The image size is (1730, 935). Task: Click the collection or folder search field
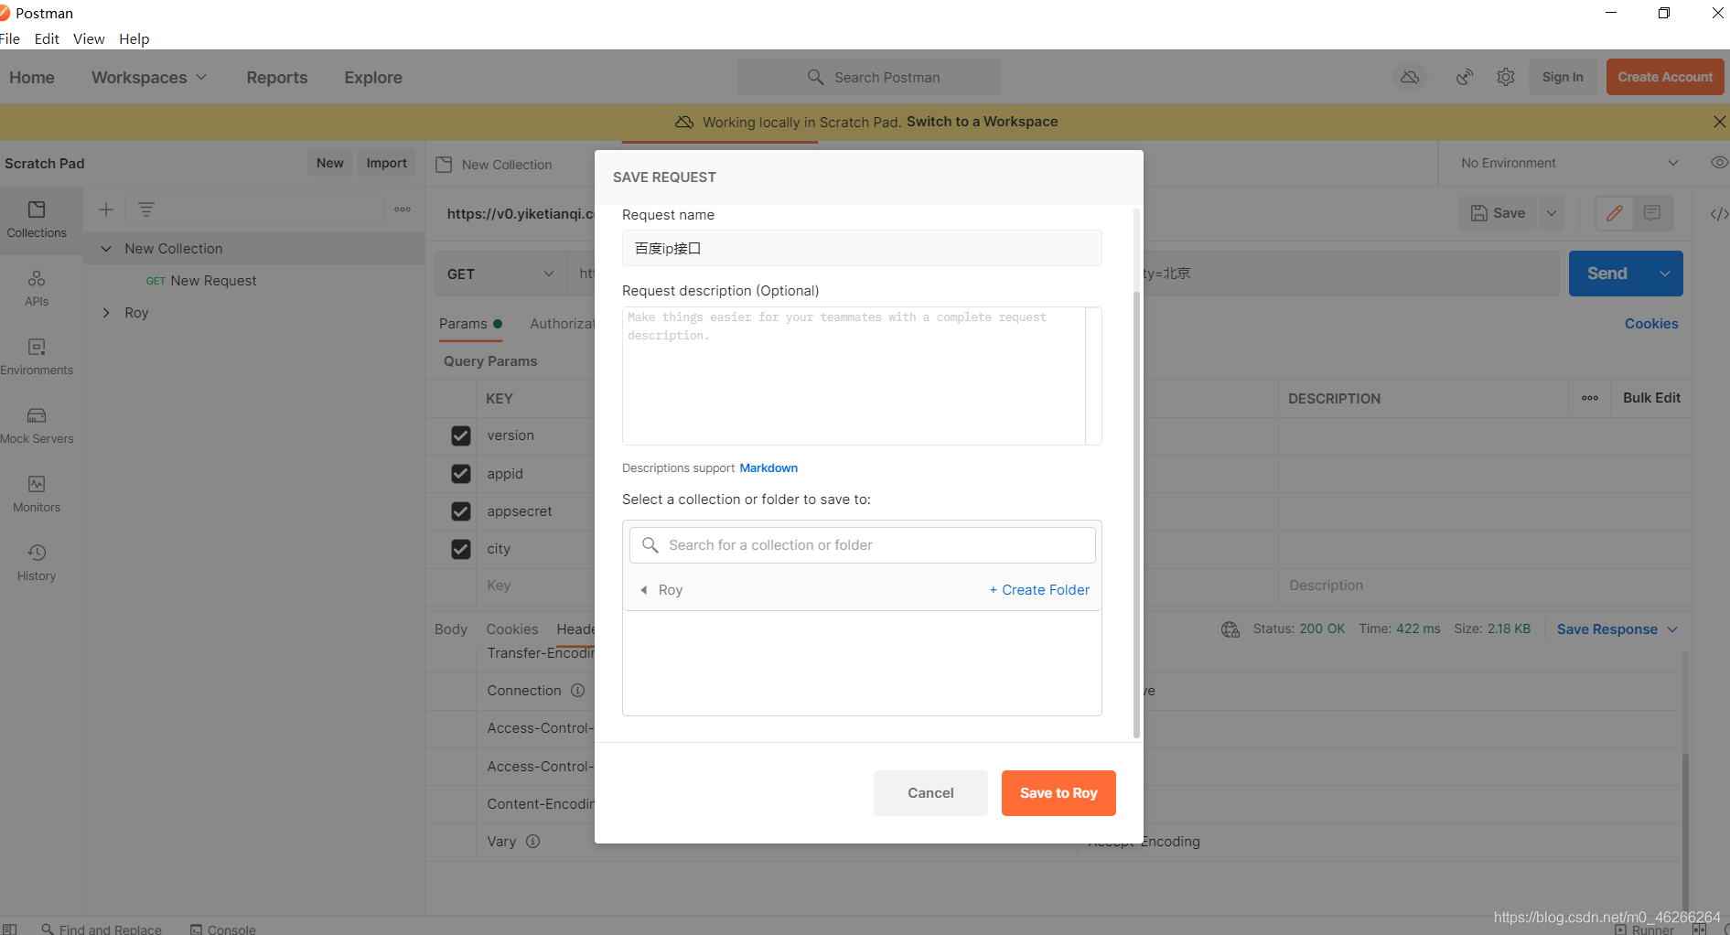(x=862, y=545)
